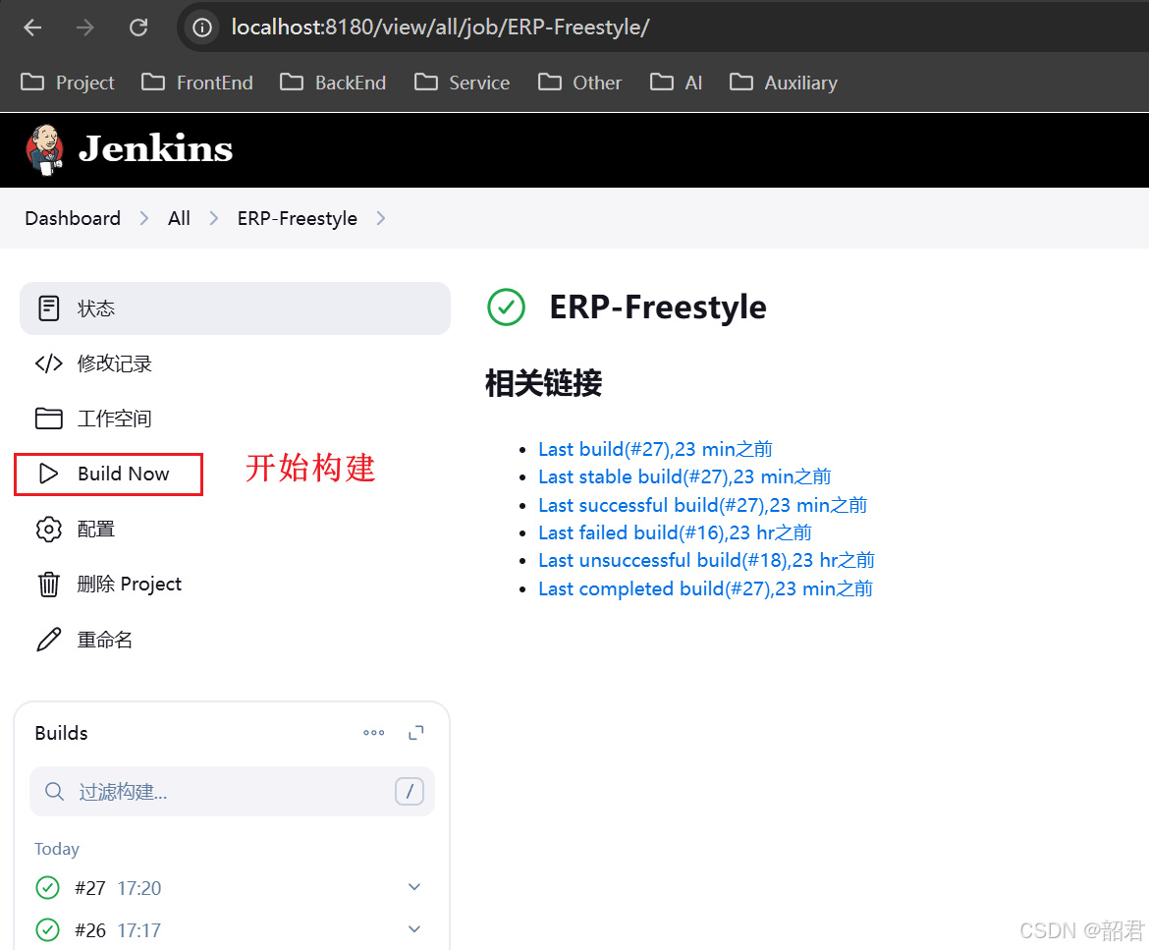
Task: Go to All breadcrumb
Action: [x=179, y=218]
